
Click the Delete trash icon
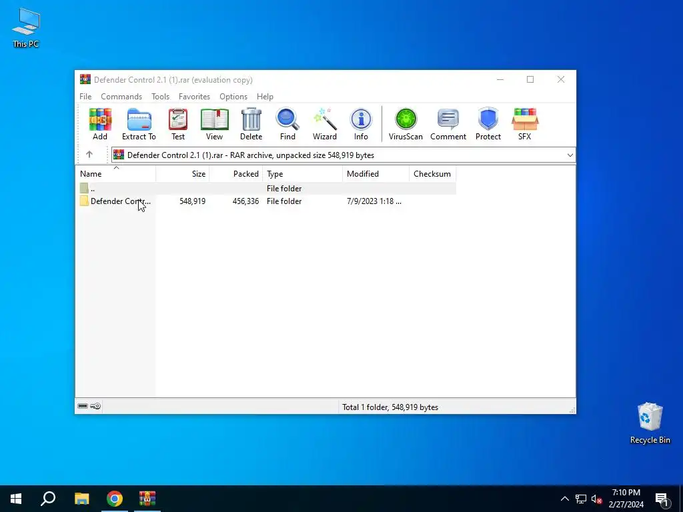(x=251, y=124)
